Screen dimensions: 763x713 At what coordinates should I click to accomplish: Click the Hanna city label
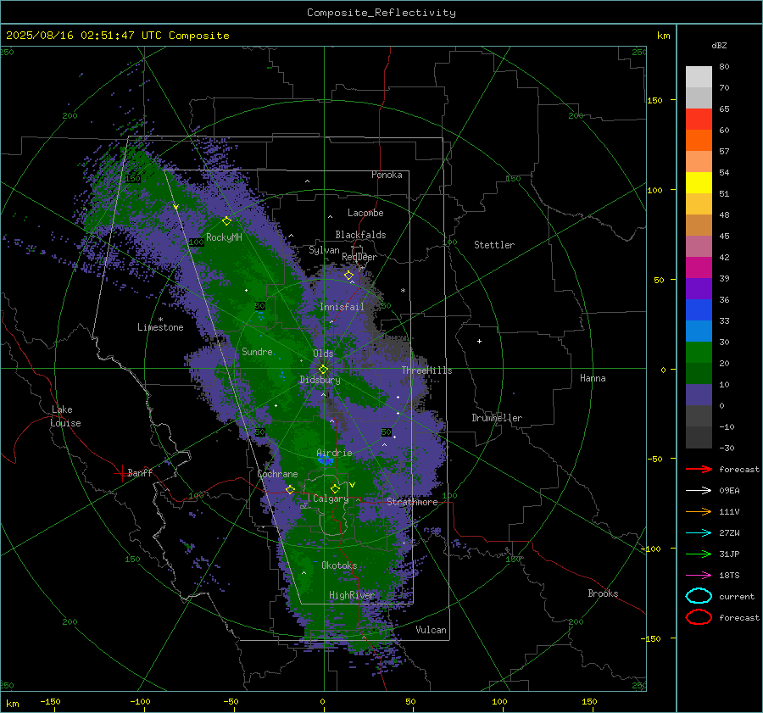tap(593, 378)
